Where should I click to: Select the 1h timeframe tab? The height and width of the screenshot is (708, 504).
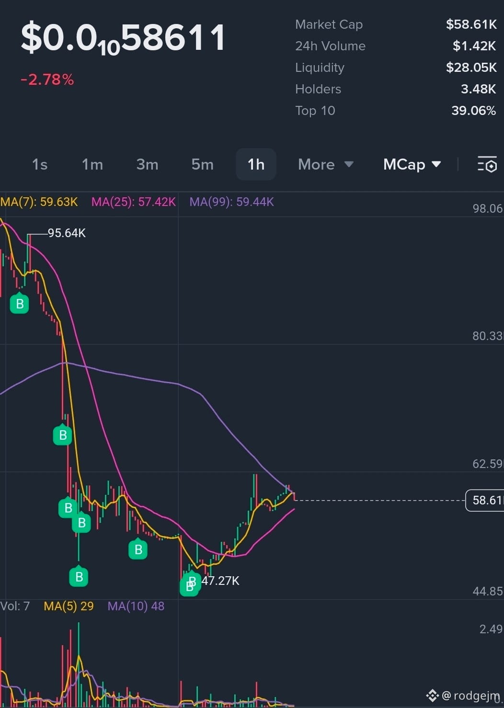click(x=256, y=164)
